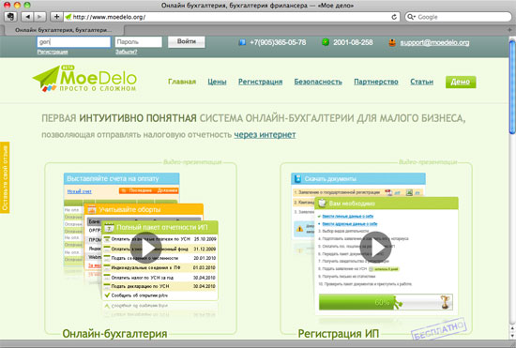Open the Статьи navigation item
516x348 pixels.
[421, 82]
